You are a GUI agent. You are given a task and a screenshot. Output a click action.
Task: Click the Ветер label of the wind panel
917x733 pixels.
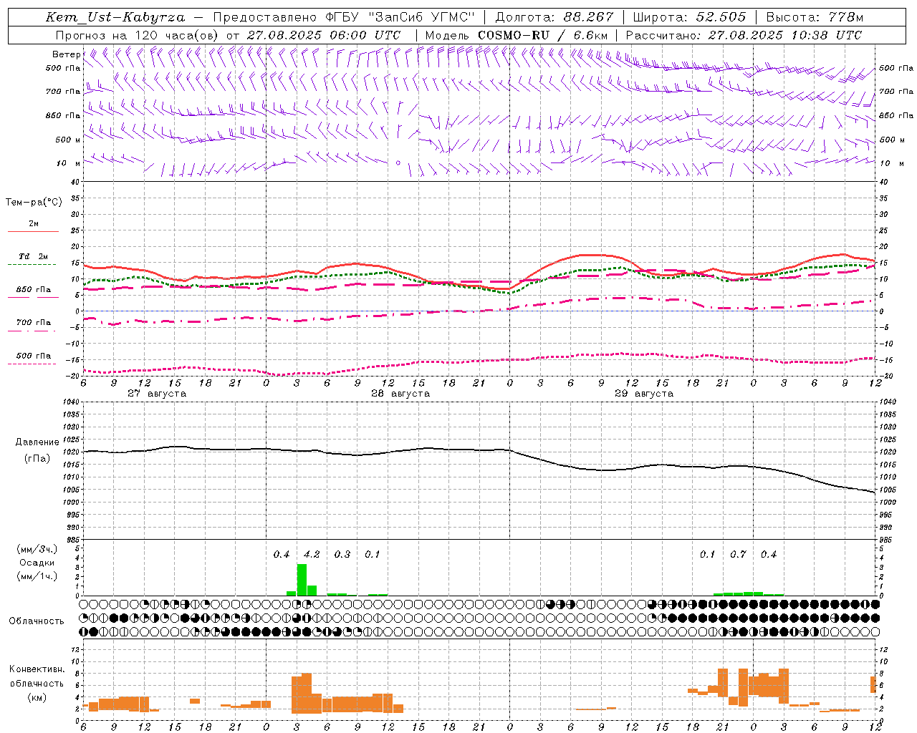(x=67, y=54)
